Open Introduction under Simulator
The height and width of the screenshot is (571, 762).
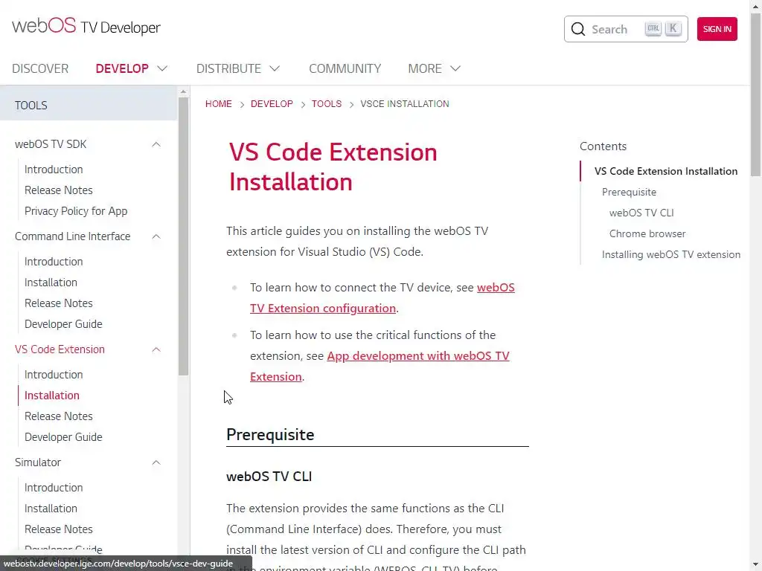(54, 488)
